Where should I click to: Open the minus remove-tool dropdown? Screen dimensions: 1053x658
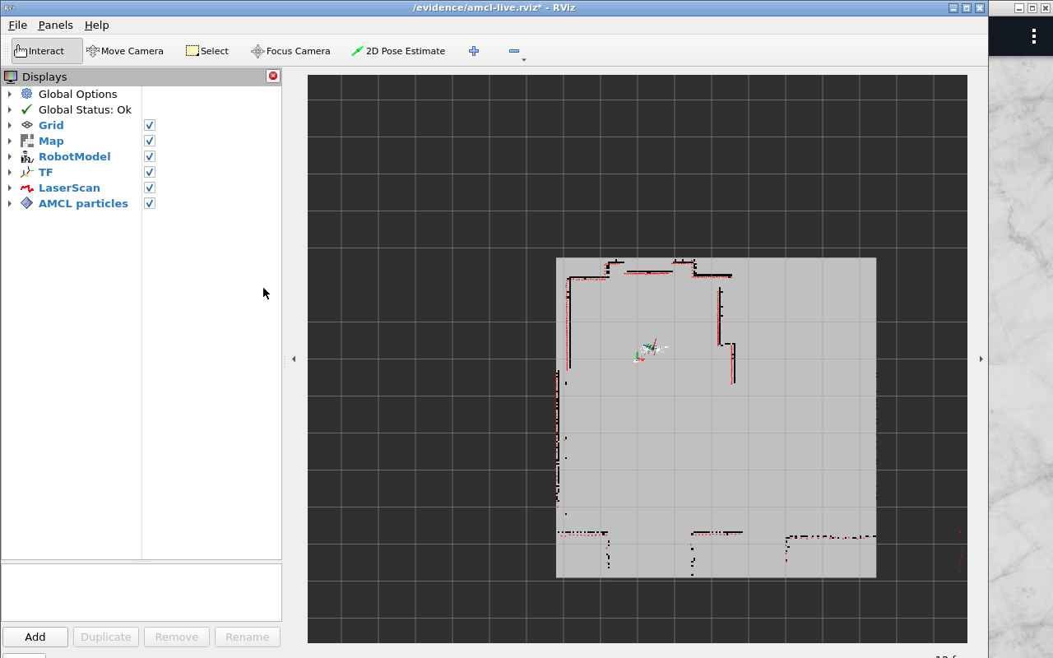pyautogui.click(x=516, y=52)
